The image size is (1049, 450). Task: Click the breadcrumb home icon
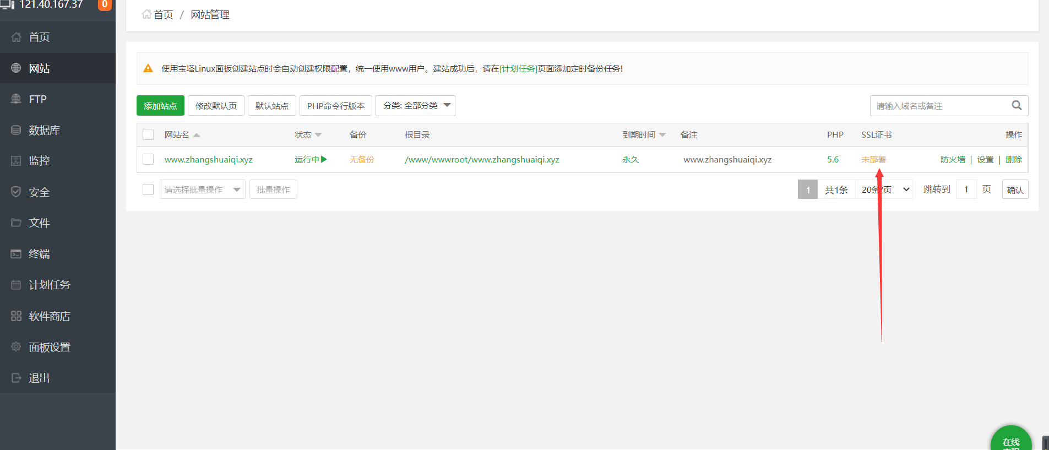[x=146, y=14]
